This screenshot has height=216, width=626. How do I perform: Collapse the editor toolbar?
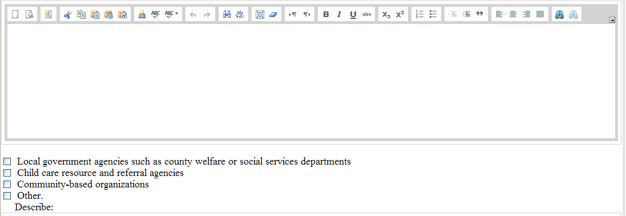[x=612, y=20]
